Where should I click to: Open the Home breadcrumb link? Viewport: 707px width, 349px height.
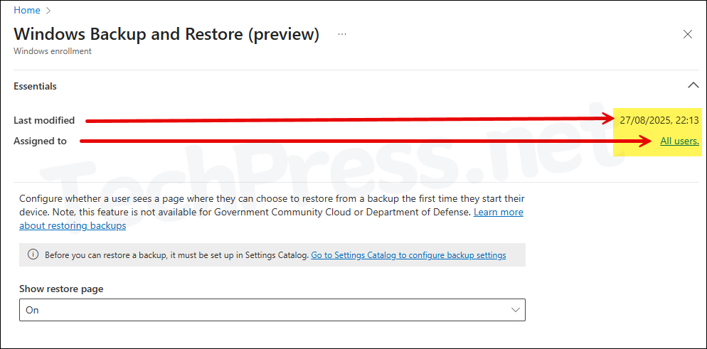27,11
